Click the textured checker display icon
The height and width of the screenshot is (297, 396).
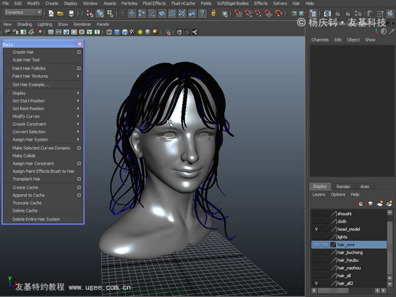133,32
